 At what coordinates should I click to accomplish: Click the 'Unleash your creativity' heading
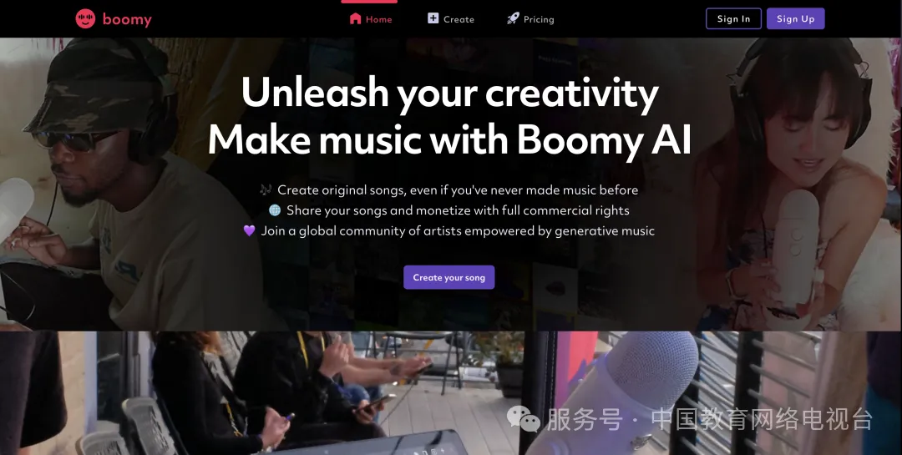coord(450,92)
